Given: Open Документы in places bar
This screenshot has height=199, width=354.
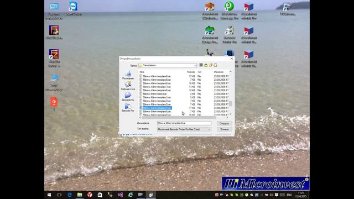Looking at the screenshot, I should 128,97.
